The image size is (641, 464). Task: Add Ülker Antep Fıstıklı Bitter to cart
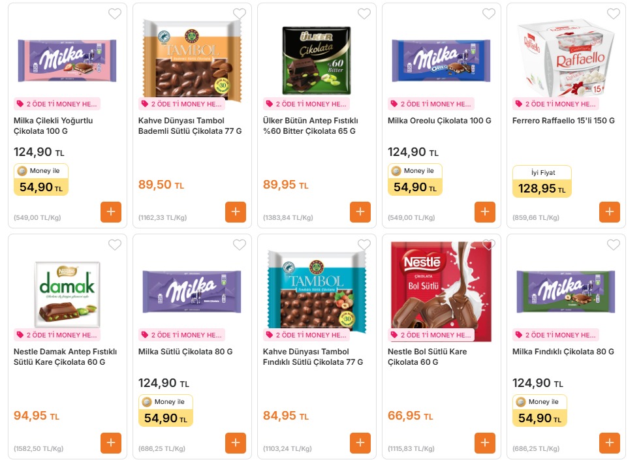(x=360, y=212)
